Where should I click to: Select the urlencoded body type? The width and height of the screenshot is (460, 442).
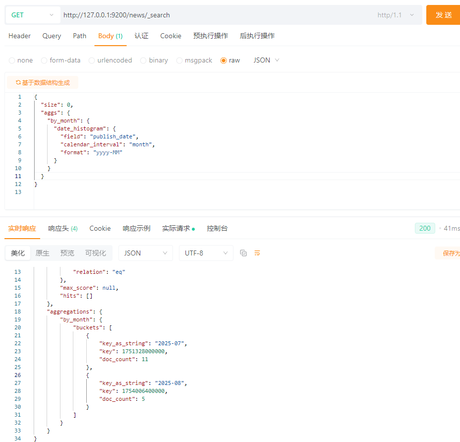pos(111,60)
